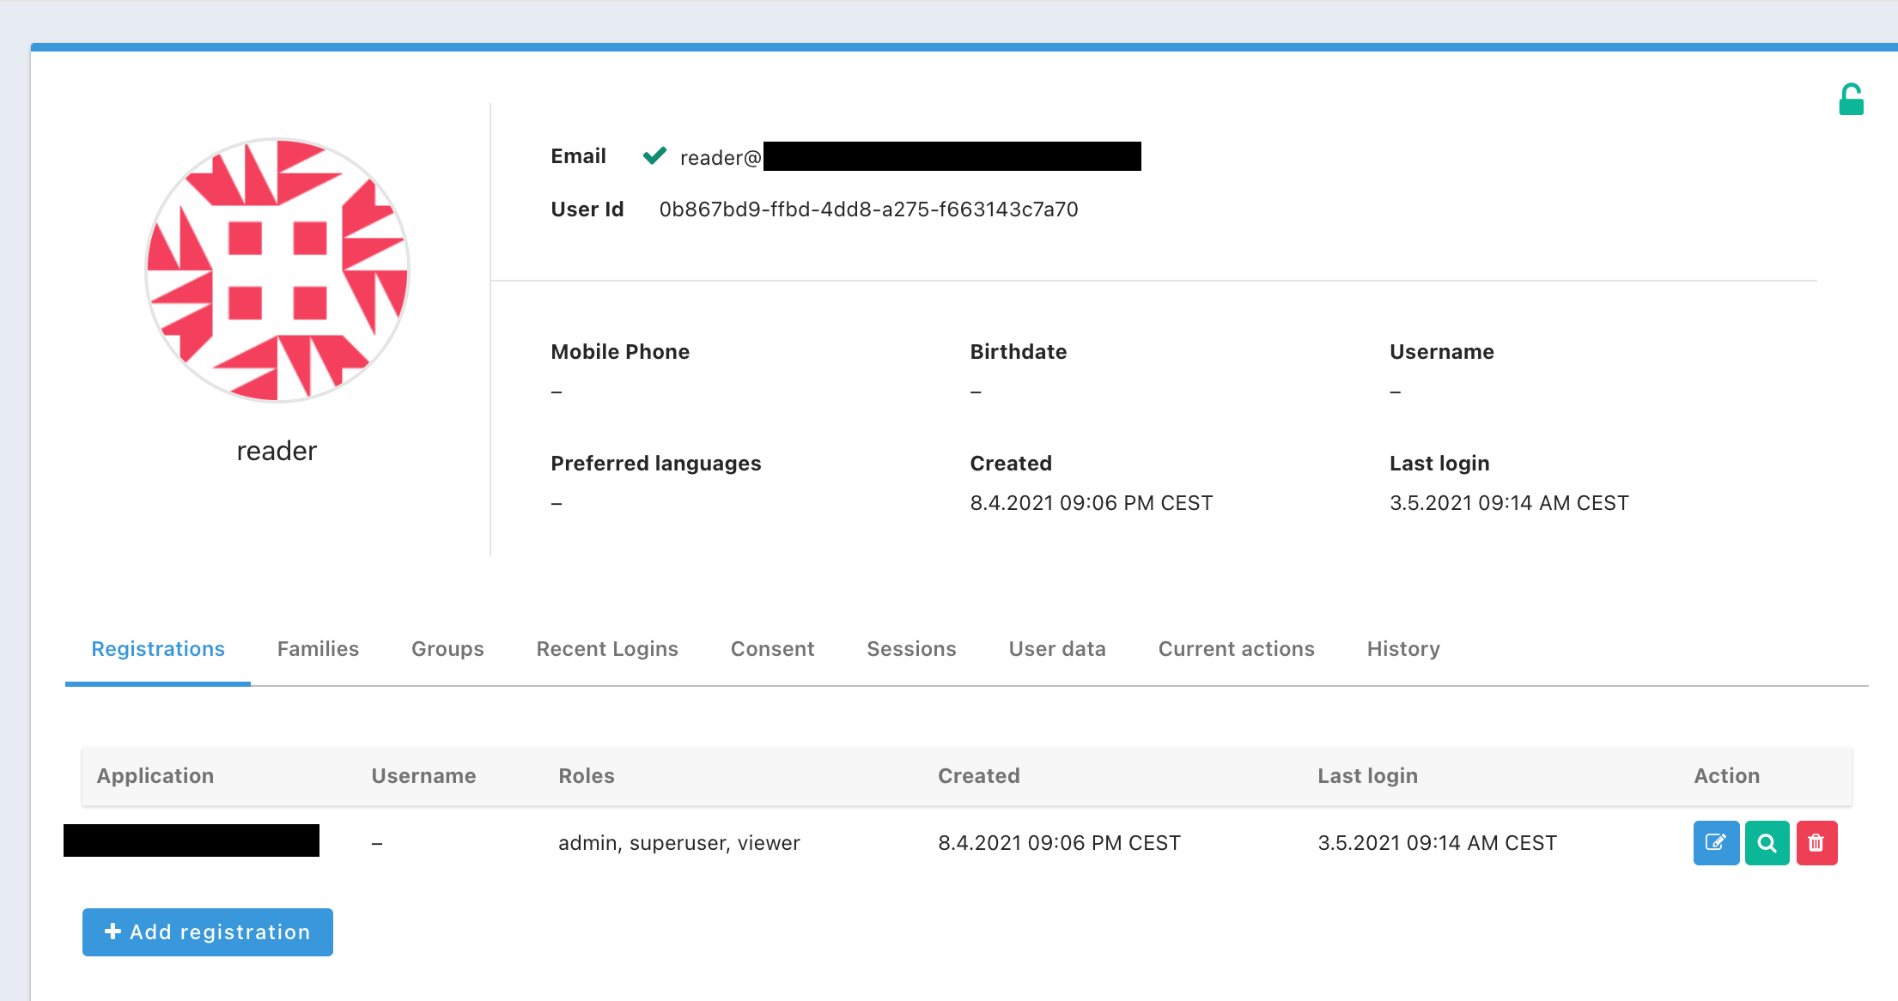The height and width of the screenshot is (1001, 1898).
Task: Click the green view registration magnifier icon
Action: [1767, 842]
